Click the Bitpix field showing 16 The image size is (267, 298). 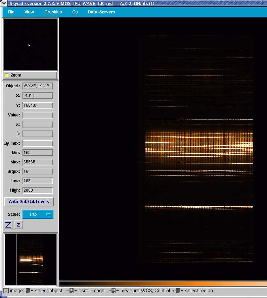click(x=38, y=171)
